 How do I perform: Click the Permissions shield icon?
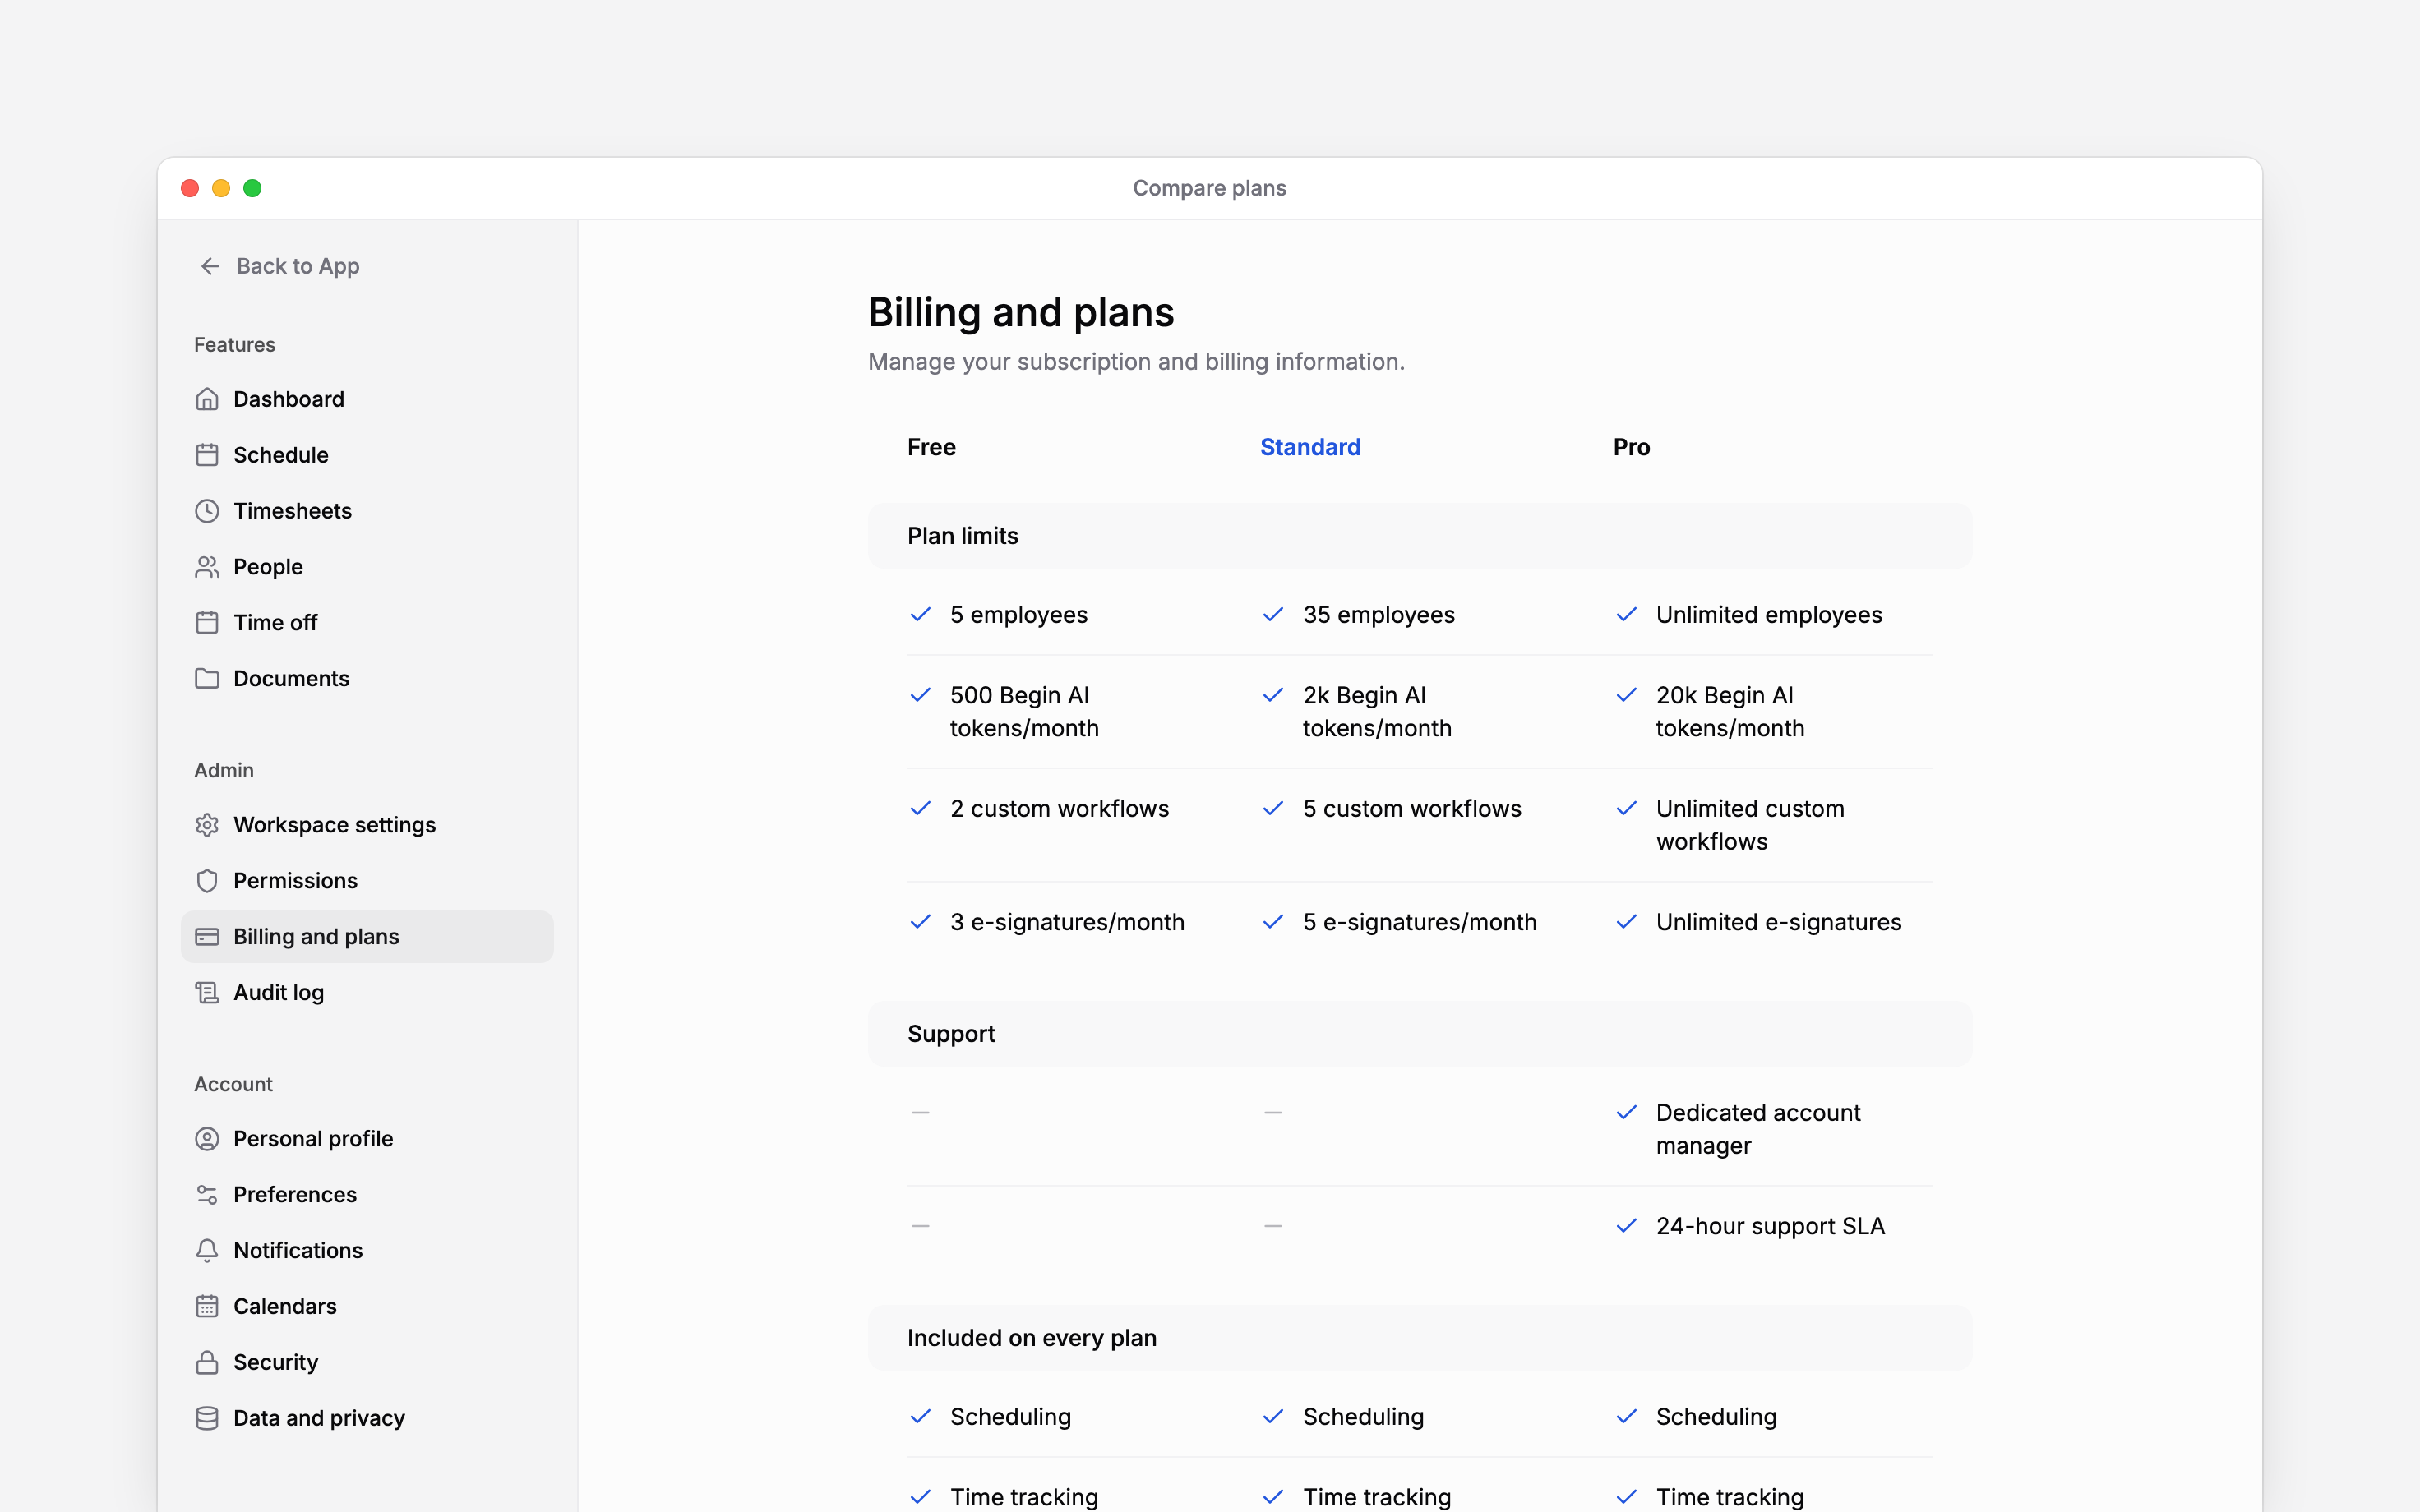(207, 881)
